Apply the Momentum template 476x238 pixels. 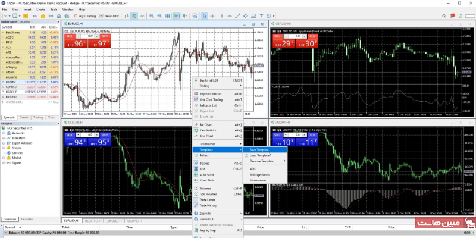pyautogui.click(x=265, y=181)
